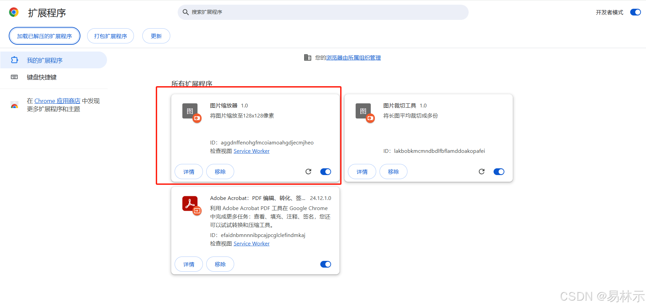Click the 图片缩放器 extension name

tap(224, 106)
